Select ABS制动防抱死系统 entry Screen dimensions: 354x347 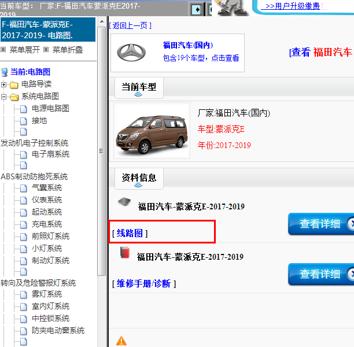click(x=34, y=176)
